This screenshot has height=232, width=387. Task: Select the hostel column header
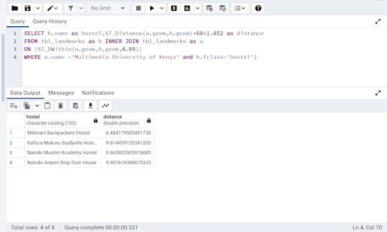click(63, 120)
